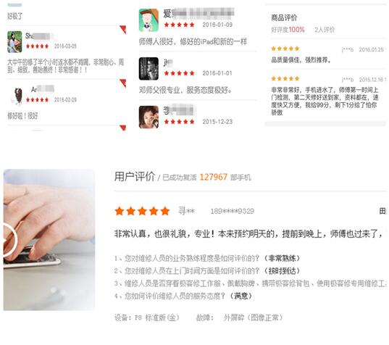
Task: Open the reviewer avatar dated 2016-03-05
Action: 14,42
